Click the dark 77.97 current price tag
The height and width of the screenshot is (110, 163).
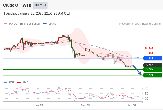coord(152,65)
